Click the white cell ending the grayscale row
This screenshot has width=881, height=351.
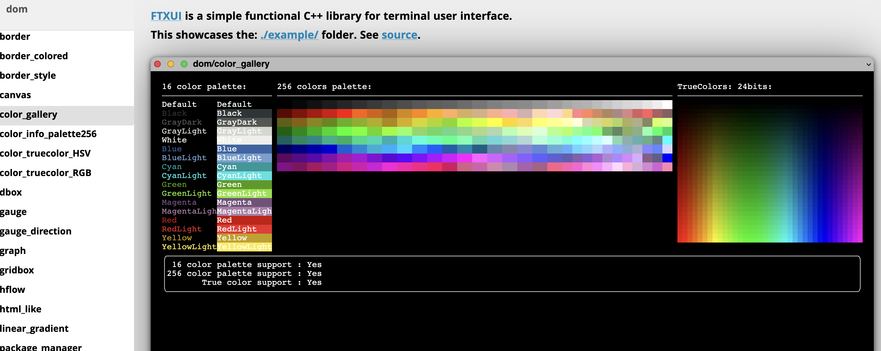pyautogui.click(x=667, y=104)
